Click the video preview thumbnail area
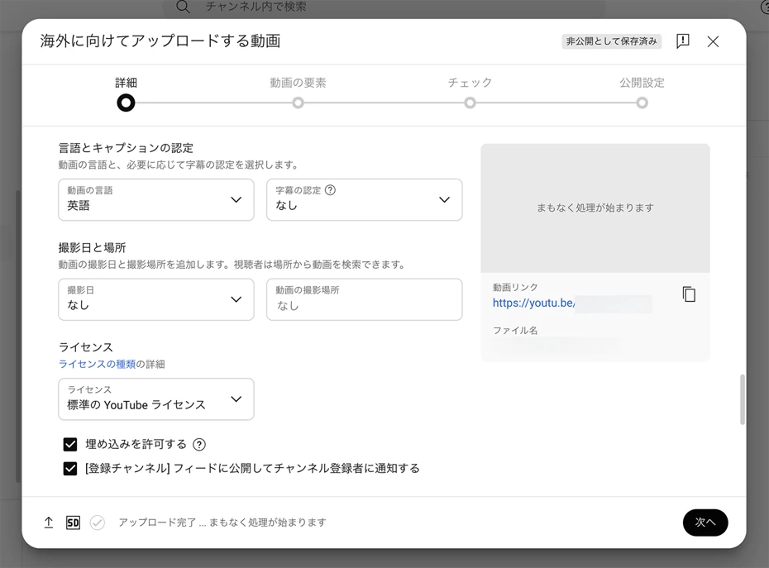Image resolution: width=769 pixels, height=568 pixels. [595, 208]
